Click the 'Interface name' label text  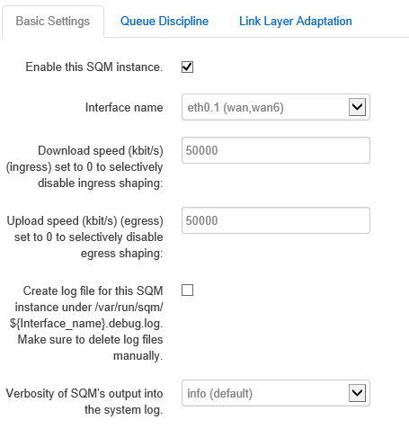click(x=124, y=107)
